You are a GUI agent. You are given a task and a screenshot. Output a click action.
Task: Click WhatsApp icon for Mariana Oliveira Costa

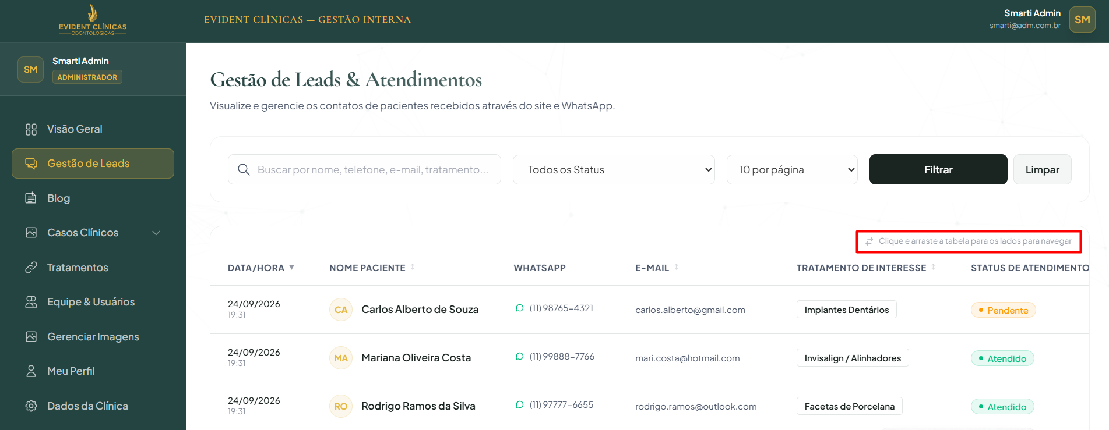520,357
